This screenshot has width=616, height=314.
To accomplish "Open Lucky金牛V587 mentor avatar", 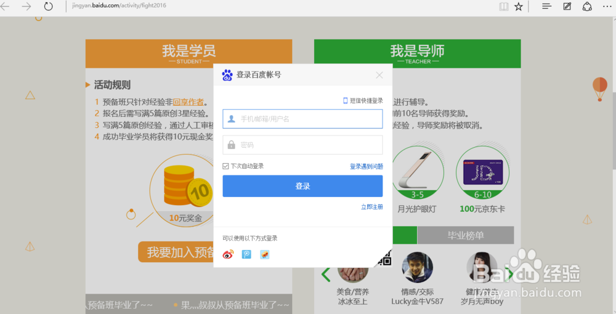I will coord(417,268).
